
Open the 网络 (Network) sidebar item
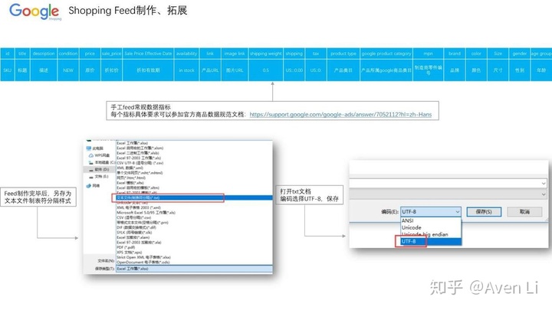pyautogui.click(x=93, y=185)
